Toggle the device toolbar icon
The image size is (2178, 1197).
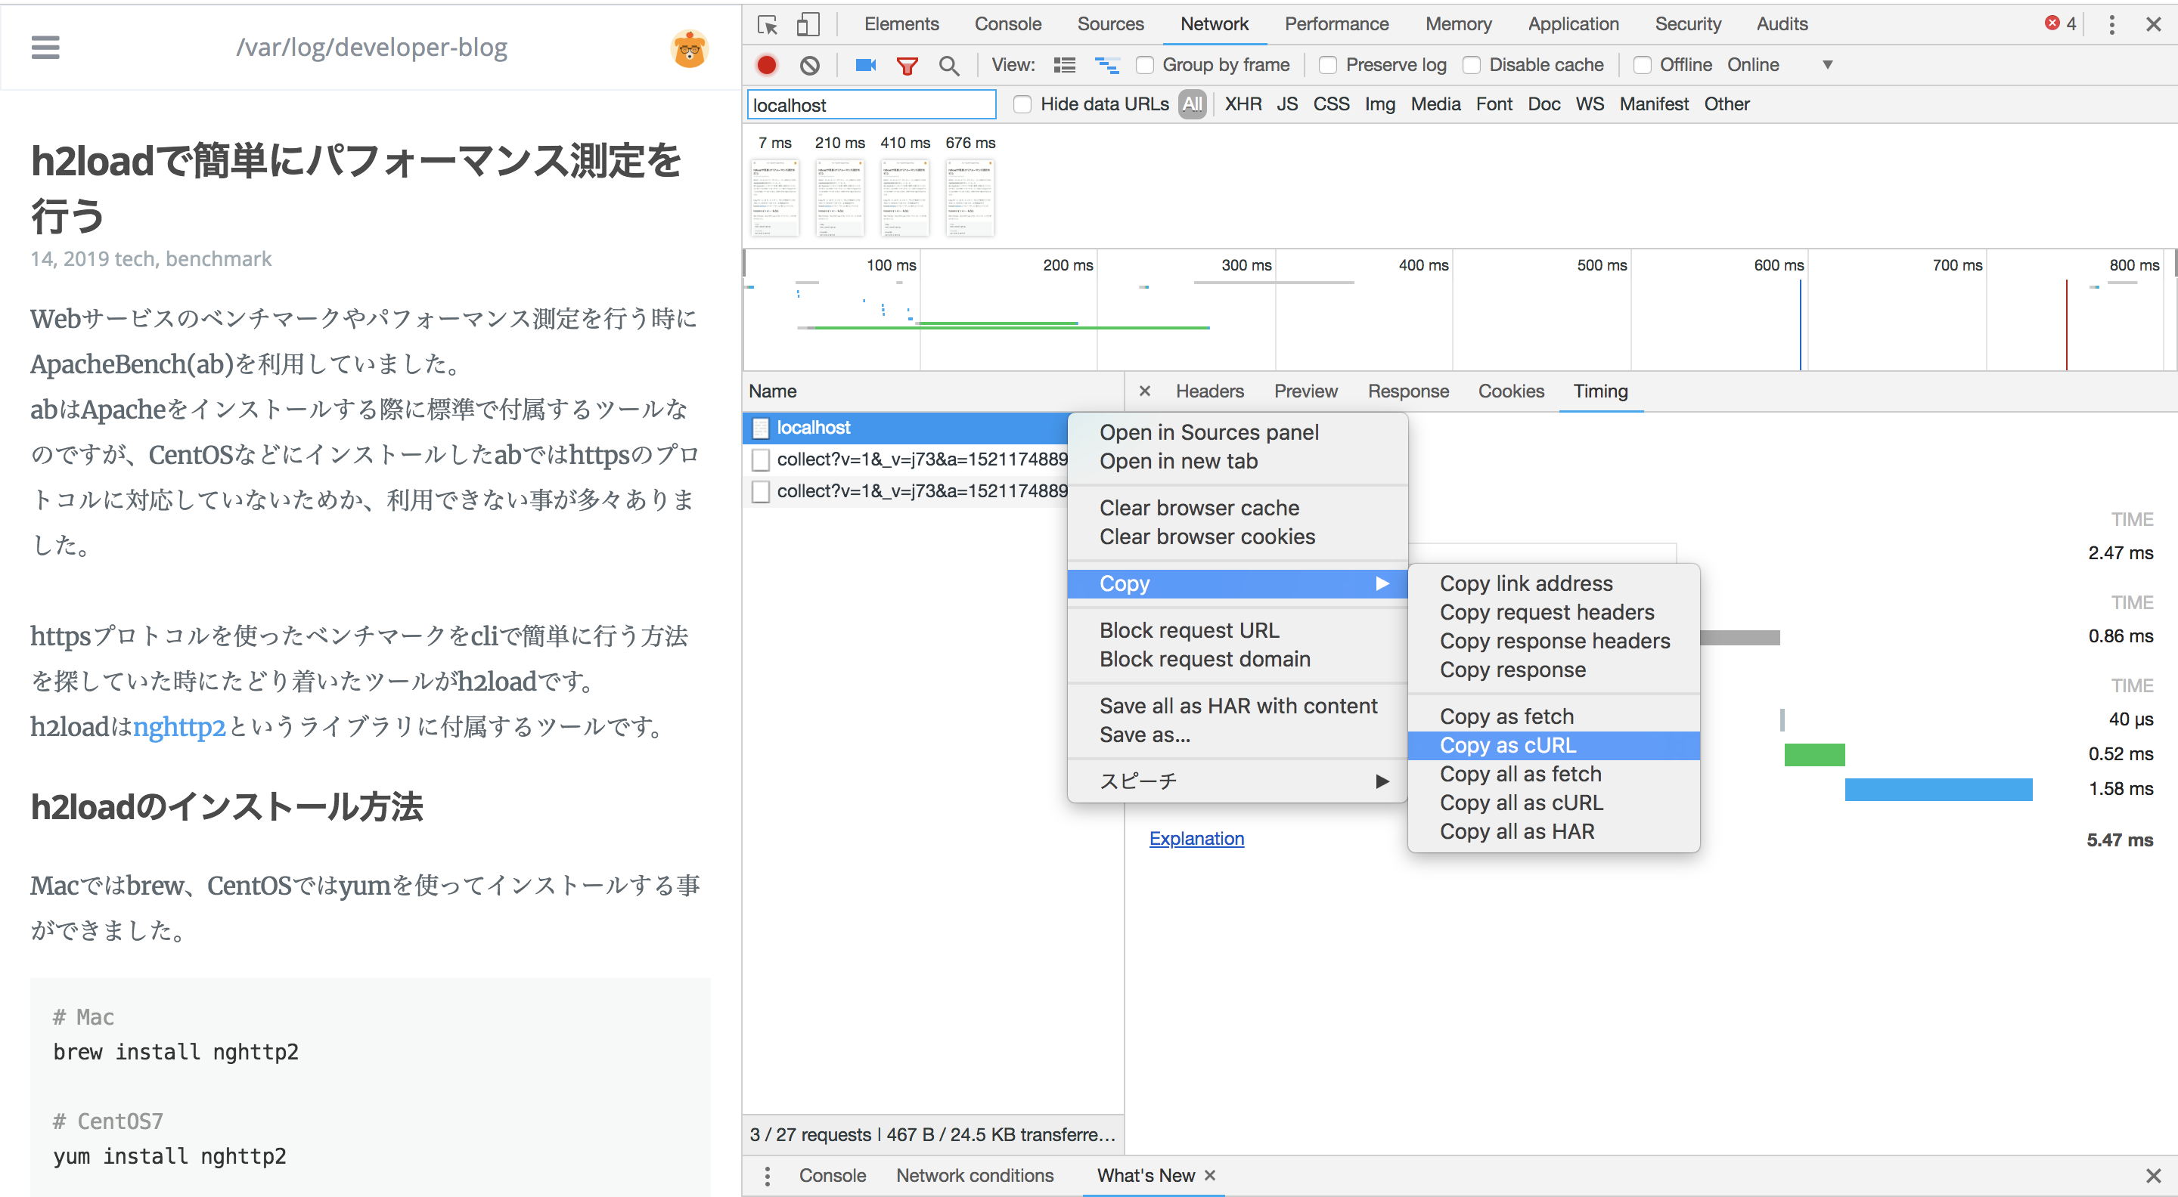coord(808,24)
